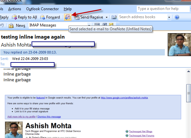Click the Send to OneNote toolbar icon

pyautogui.click(x=68, y=17)
